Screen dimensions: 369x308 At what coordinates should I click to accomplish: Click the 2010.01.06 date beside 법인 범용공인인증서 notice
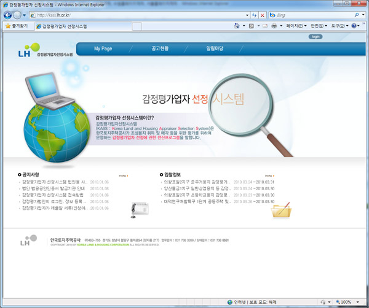(99, 188)
